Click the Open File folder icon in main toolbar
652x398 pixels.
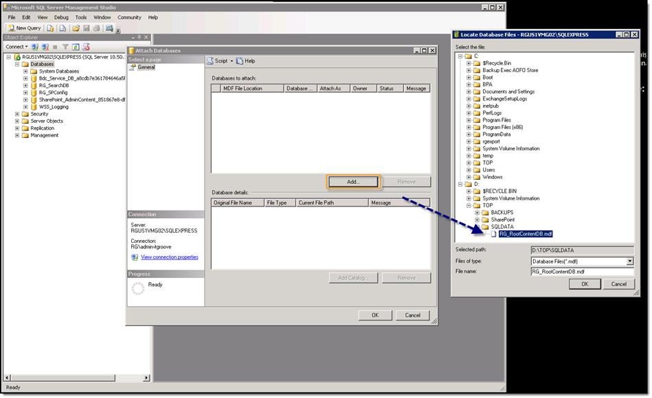pos(76,28)
